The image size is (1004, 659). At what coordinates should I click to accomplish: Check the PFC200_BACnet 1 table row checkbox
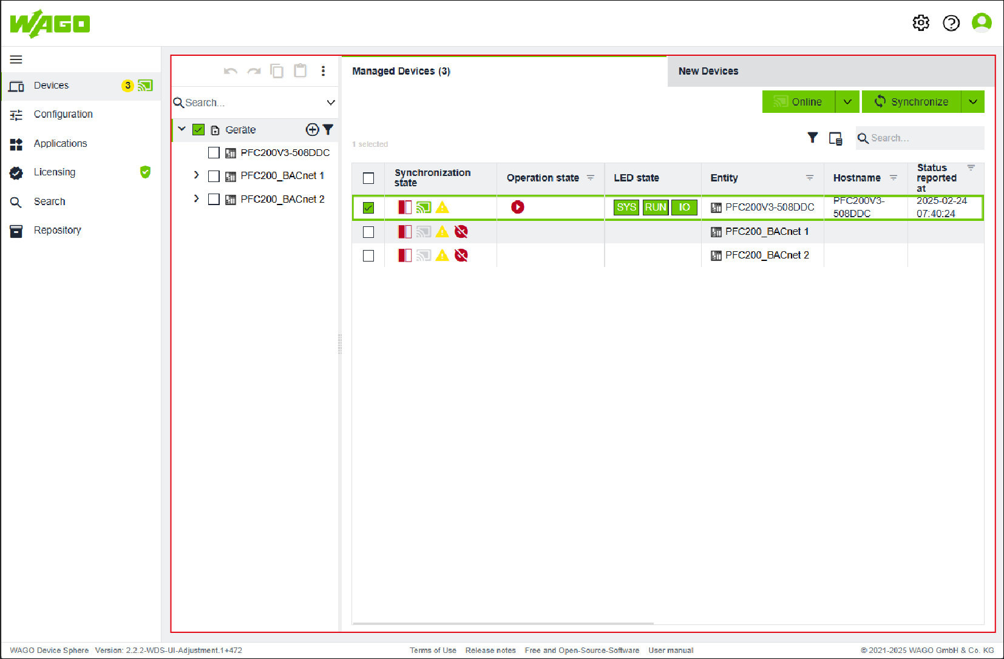(368, 232)
